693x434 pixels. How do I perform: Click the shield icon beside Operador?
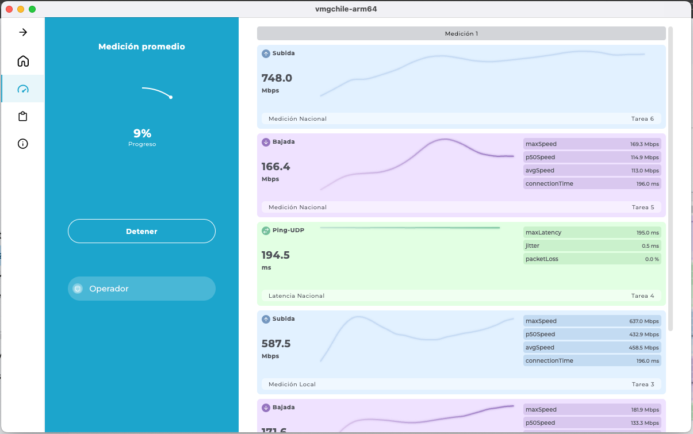point(78,289)
